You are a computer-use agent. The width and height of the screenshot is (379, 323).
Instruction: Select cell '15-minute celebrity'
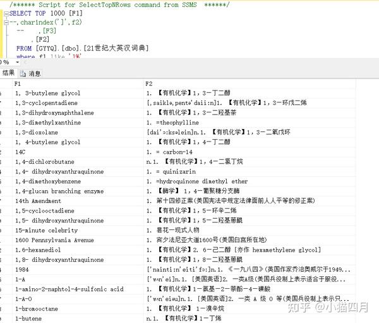click(x=78, y=230)
